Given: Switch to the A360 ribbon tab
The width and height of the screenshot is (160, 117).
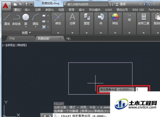Looking at the screenshot, I should point(108,10).
